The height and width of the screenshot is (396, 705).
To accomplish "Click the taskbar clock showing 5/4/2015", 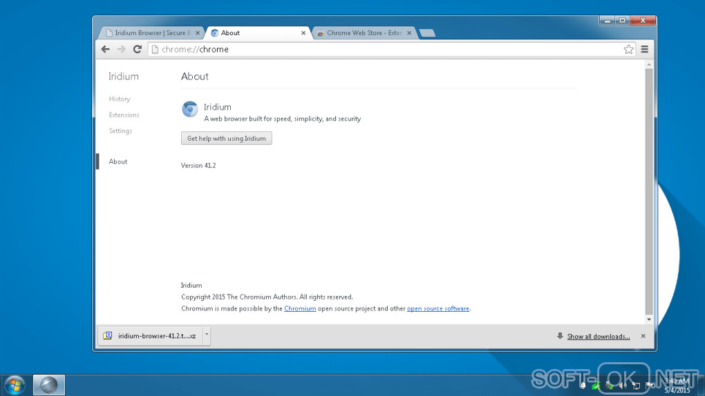I will [677, 386].
